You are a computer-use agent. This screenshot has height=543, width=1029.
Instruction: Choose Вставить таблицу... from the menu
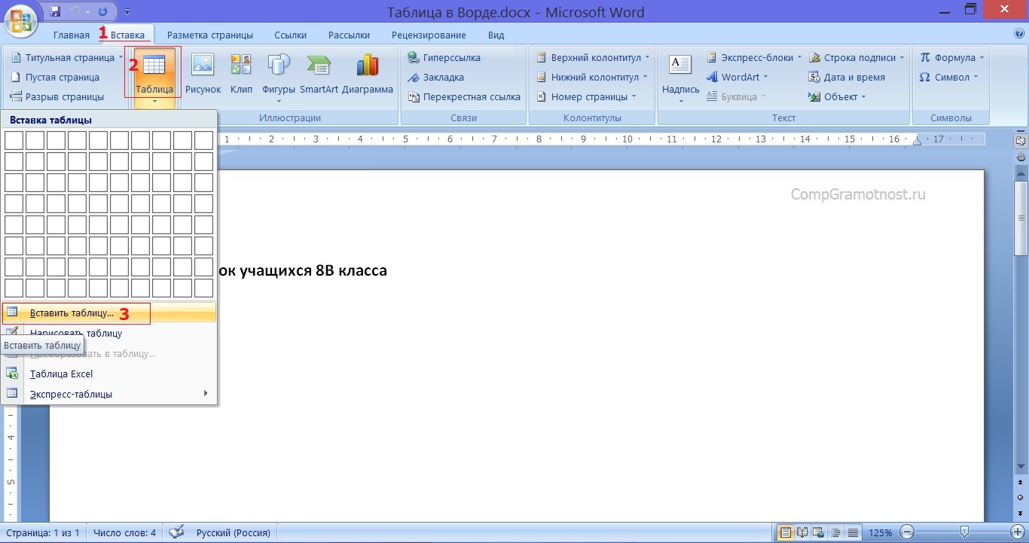[x=72, y=313]
